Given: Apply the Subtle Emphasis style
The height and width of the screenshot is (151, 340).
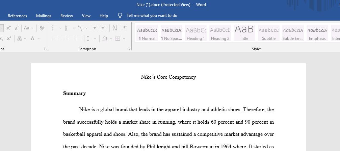Looking at the screenshot, I should [x=293, y=33].
